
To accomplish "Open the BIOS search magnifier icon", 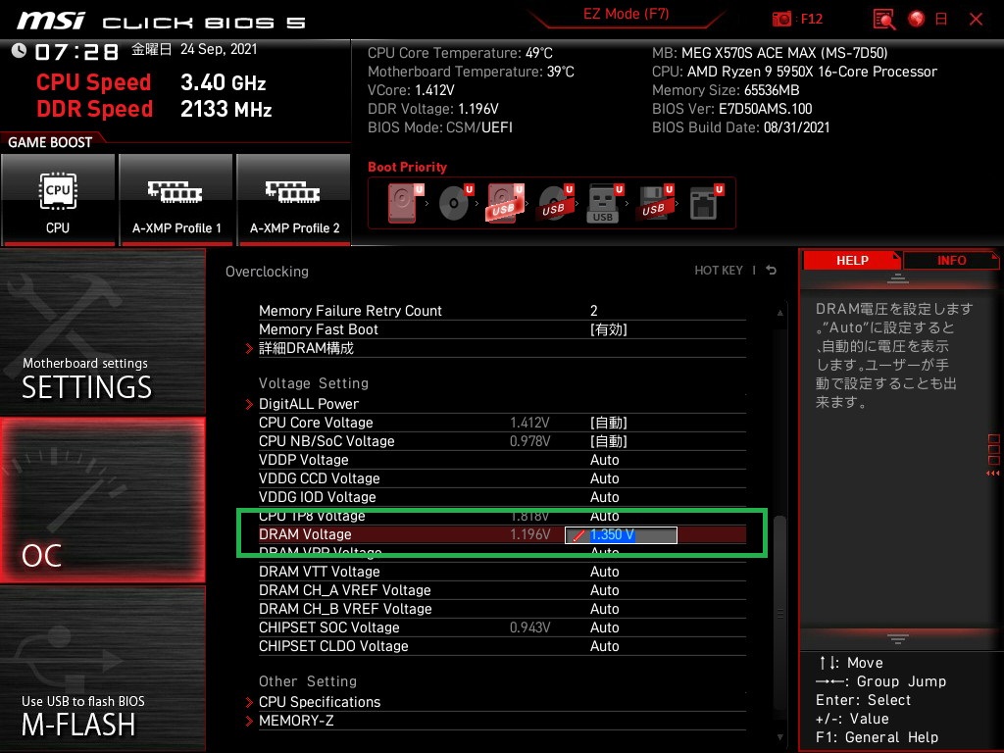I will (x=884, y=20).
